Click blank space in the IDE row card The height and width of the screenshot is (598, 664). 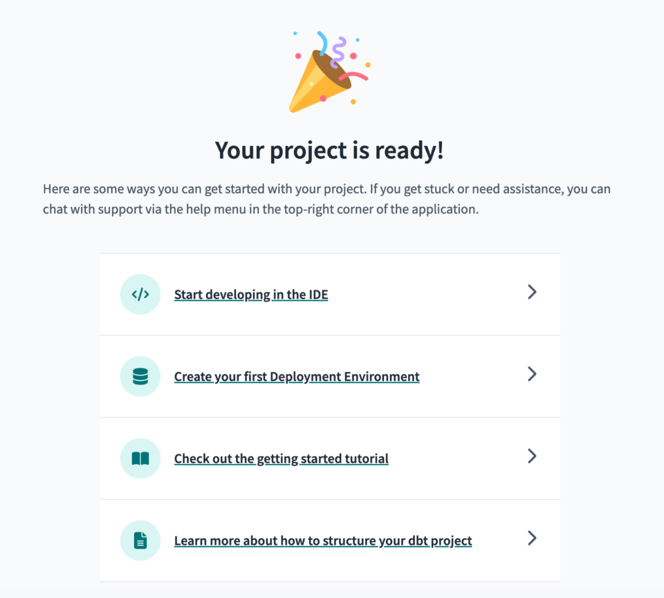tap(429, 295)
